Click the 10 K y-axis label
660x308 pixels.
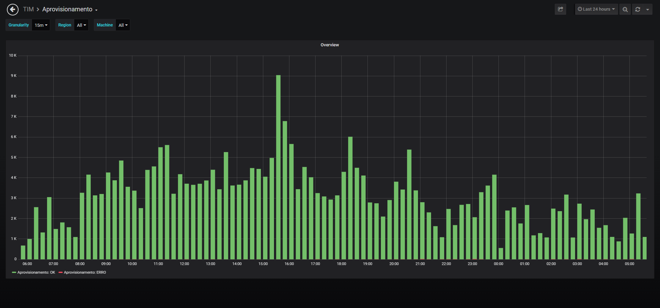[x=13, y=55]
